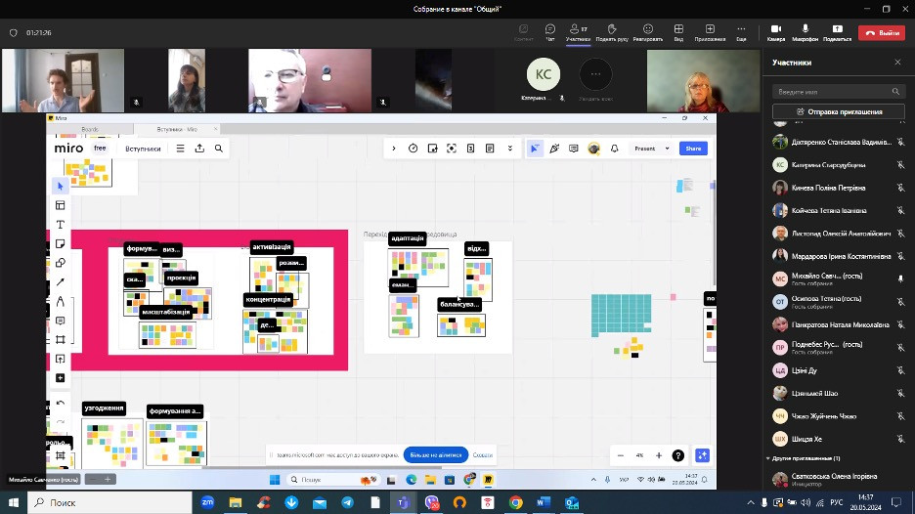This screenshot has height=514, width=915.
Task: Toggle Поделиться screen sharing
Action: click(837, 31)
